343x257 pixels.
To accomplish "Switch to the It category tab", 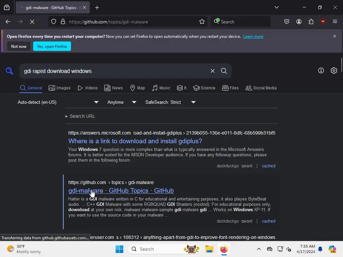I will pyautogui.click(x=182, y=88).
